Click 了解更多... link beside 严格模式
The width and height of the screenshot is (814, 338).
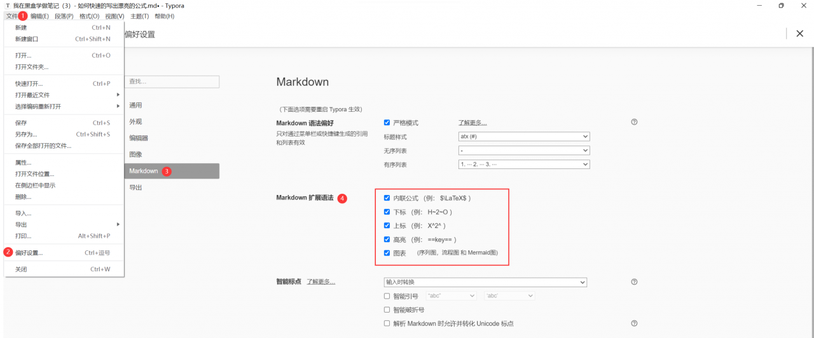click(473, 123)
